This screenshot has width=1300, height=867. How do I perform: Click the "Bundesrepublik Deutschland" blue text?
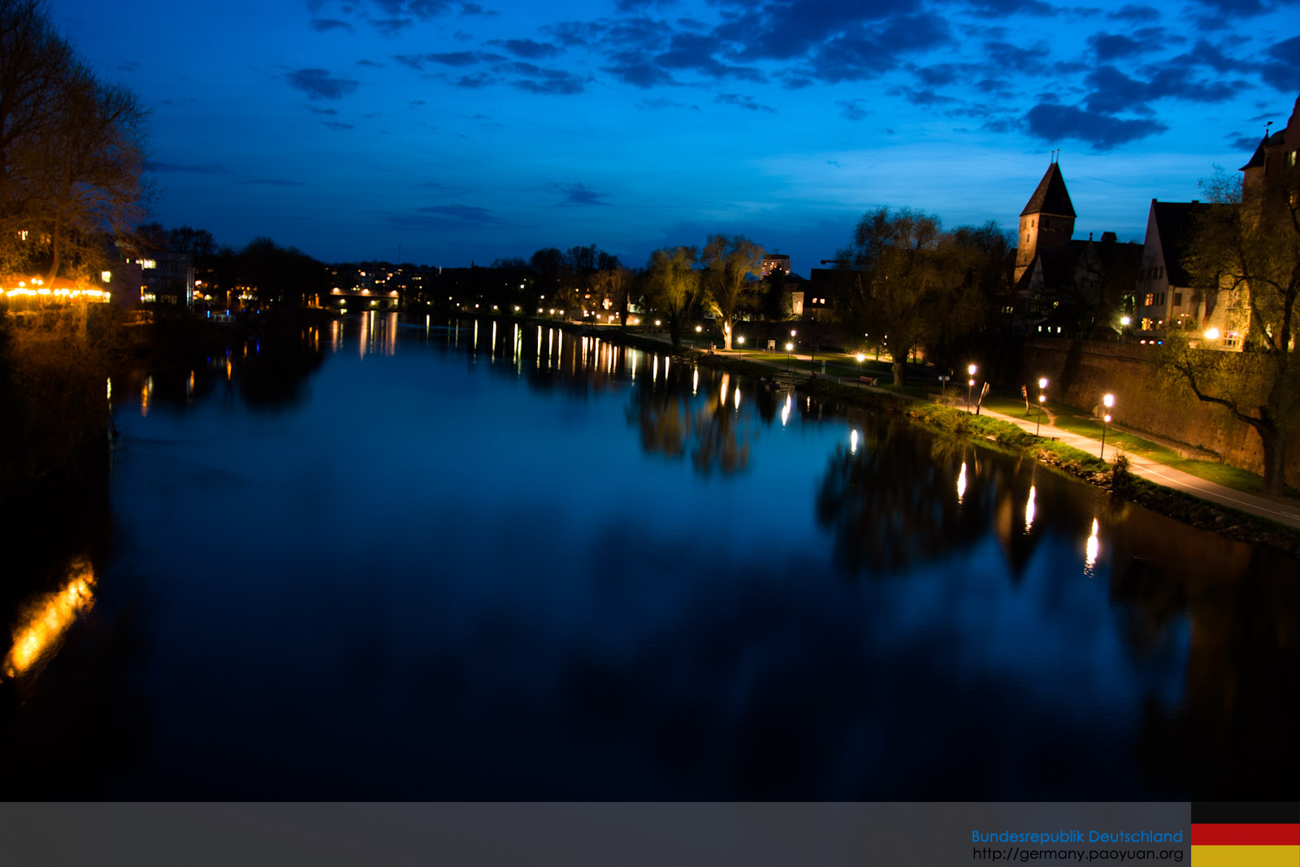tap(1077, 836)
